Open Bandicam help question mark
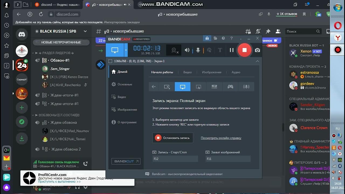Viewport: 345px width, 194px height. 232,39
